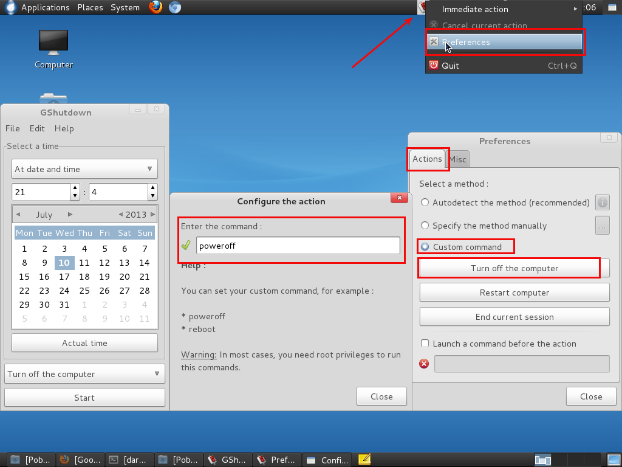Click the hour input field showing 21
The width and height of the screenshot is (622, 467).
pos(41,192)
